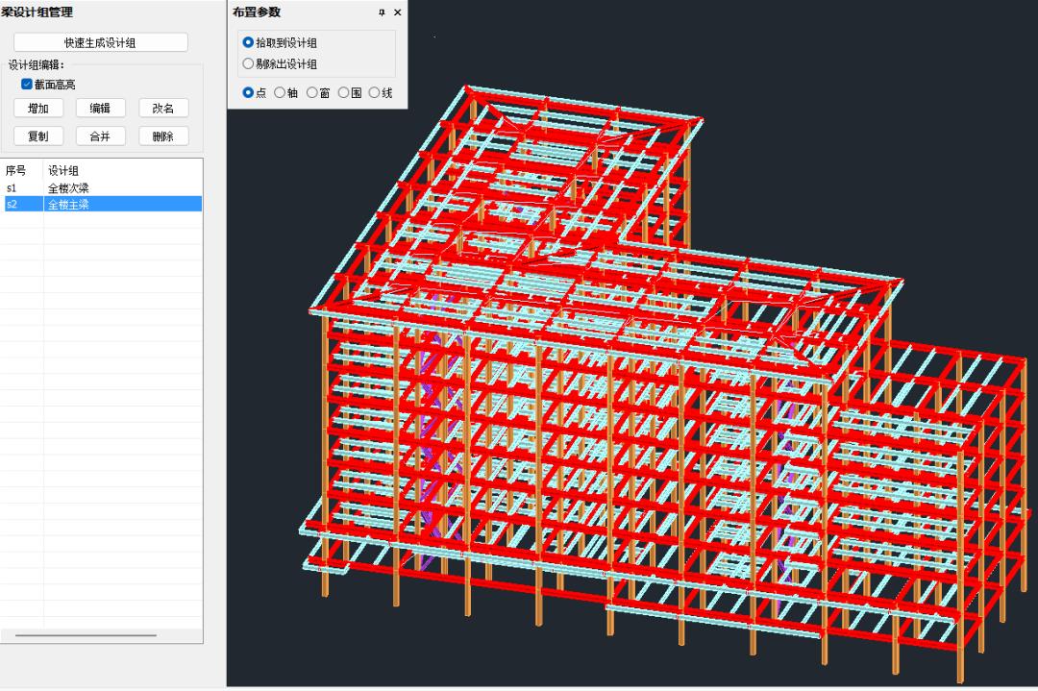Choose the 窗 selection mode
1038x691 pixels.
(x=312, y=93)
